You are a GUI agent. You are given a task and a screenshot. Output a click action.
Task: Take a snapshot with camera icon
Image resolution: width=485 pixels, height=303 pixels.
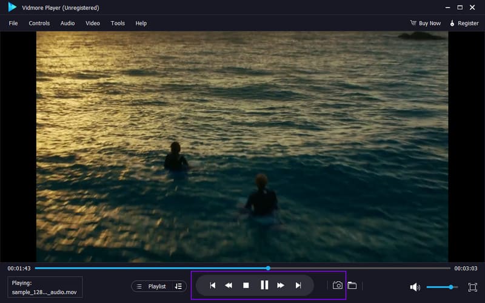pos(338,285)
